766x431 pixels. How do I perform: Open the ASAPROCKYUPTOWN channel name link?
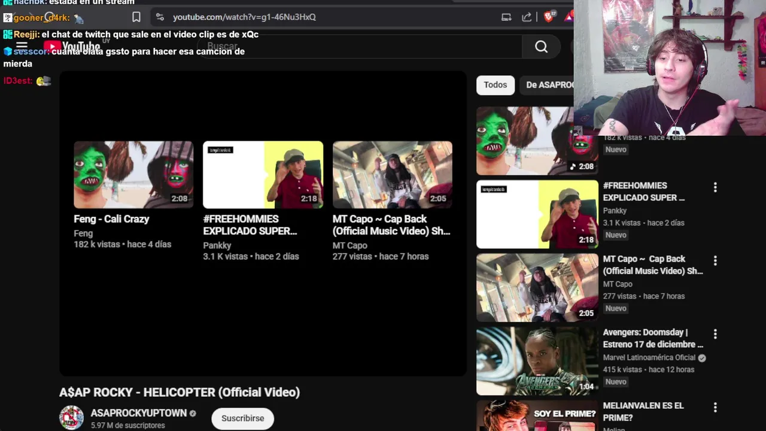click(138, 413)
